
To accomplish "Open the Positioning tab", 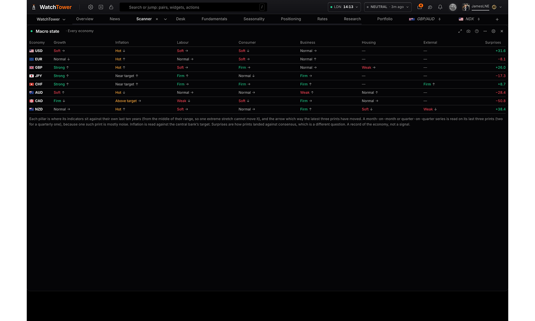I will click(291, 19).
